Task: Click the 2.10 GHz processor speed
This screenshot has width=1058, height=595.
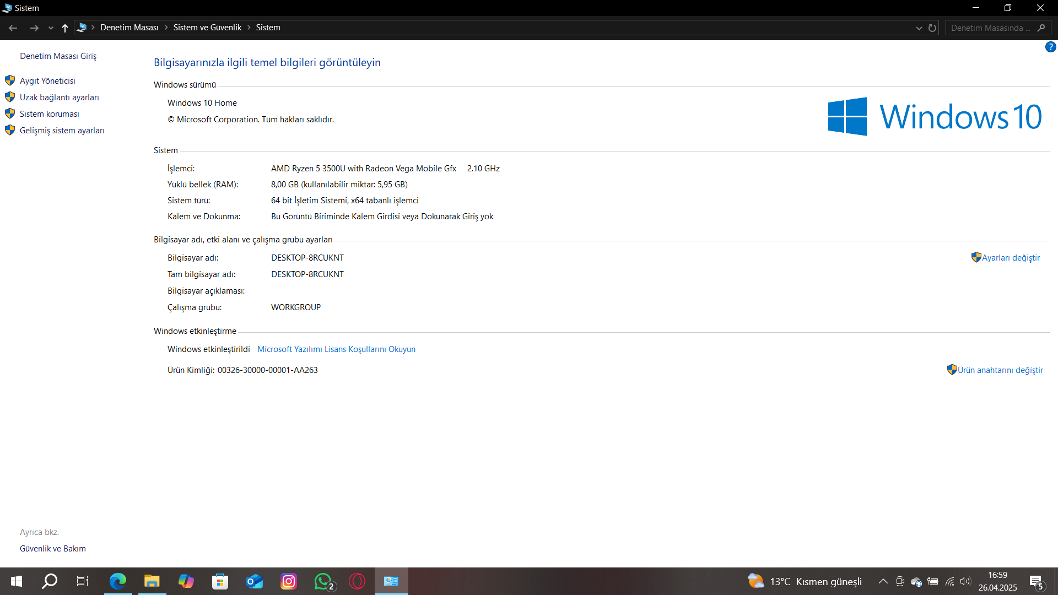Action: 484,169
